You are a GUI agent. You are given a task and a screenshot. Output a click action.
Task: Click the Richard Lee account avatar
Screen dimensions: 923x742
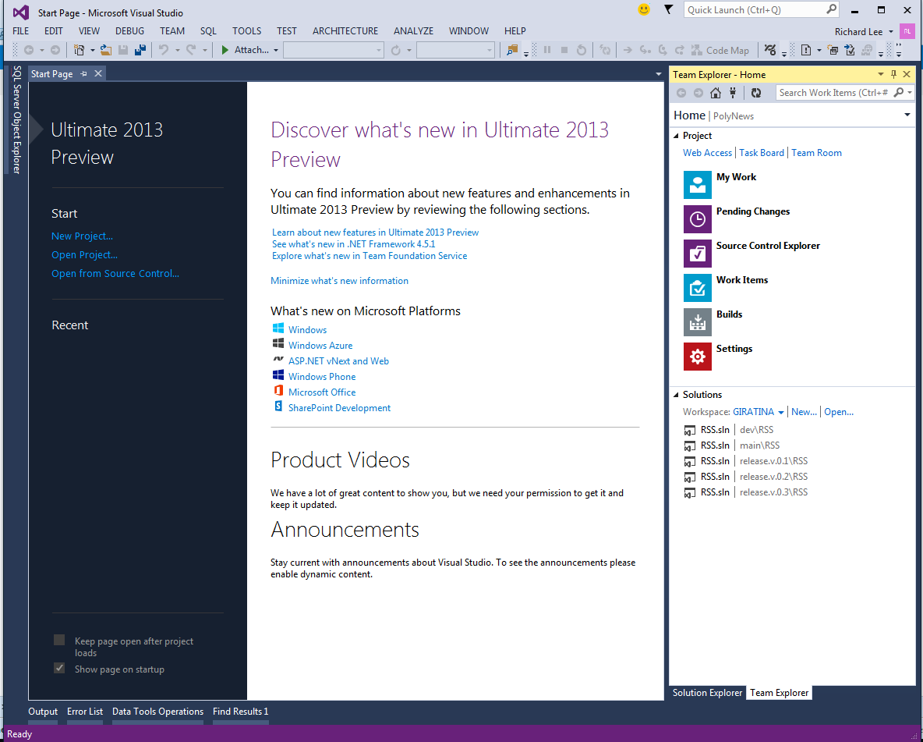[907, 31]
